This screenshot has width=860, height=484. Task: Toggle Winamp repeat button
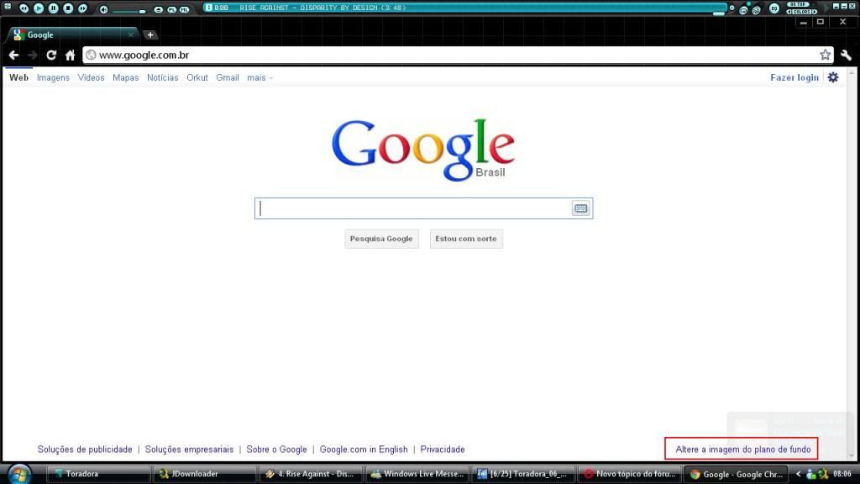tap(744, 10)
